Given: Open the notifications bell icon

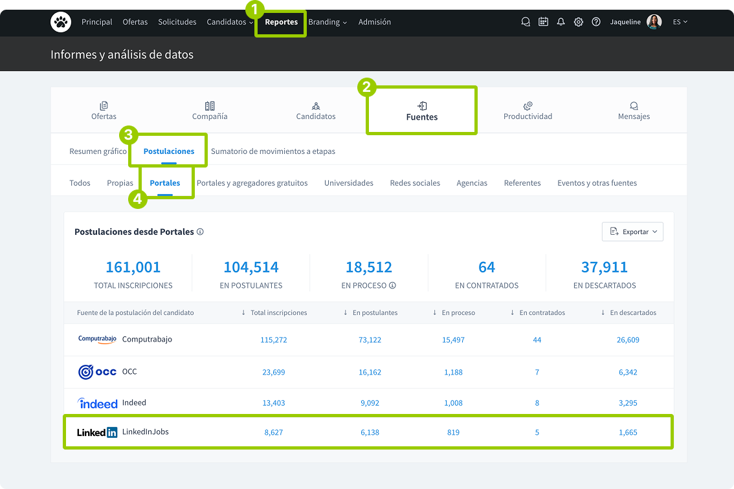Looking at the screenshot, I should click(x=561, y=21).
